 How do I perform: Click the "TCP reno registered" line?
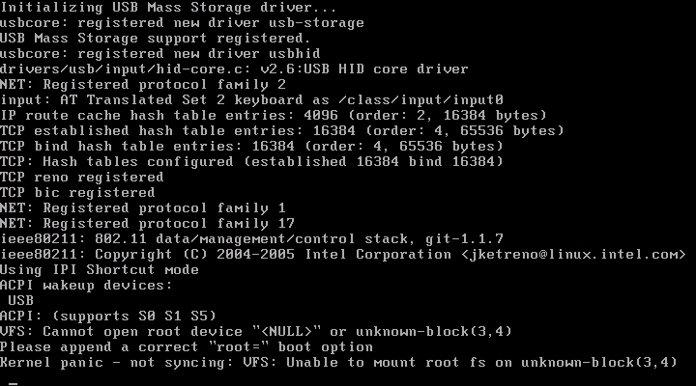(81, 178)
